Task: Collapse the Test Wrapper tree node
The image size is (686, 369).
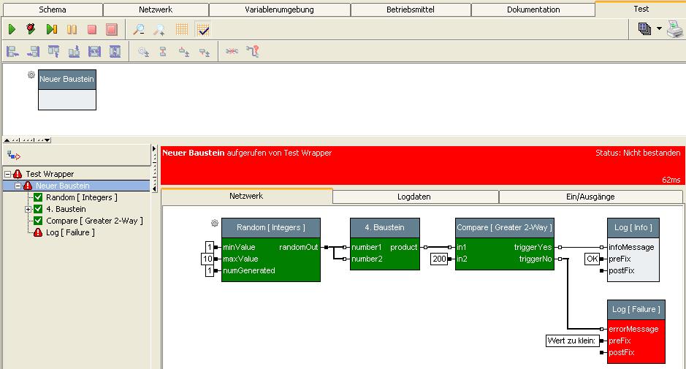Action: click(x=7, y=174)
